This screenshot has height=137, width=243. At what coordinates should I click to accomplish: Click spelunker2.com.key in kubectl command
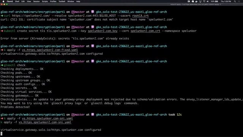103,31
